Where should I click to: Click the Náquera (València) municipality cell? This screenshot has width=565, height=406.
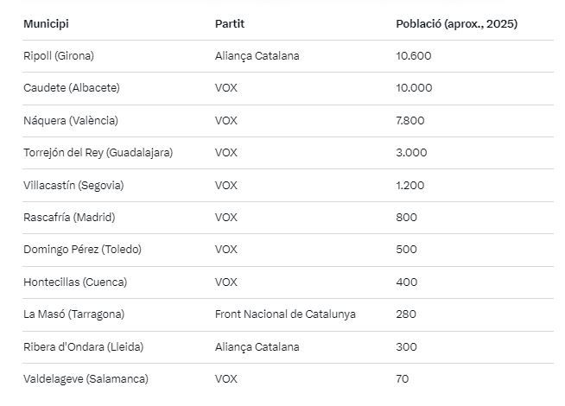(71, 120)
